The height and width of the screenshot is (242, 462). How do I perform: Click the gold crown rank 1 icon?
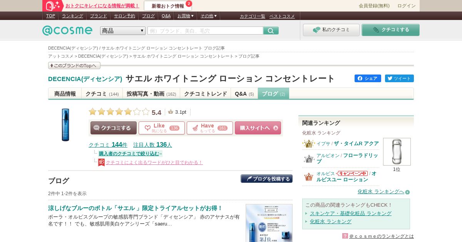(x=308, y=144)
